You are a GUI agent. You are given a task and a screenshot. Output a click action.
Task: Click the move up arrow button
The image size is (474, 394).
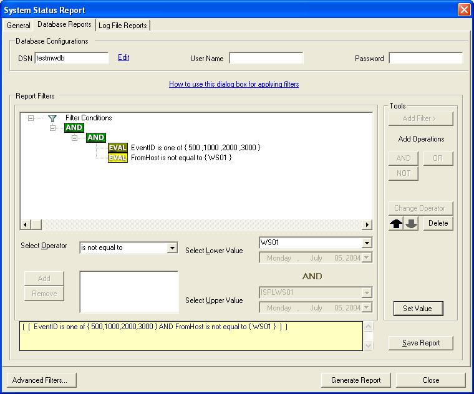point(396,224)
